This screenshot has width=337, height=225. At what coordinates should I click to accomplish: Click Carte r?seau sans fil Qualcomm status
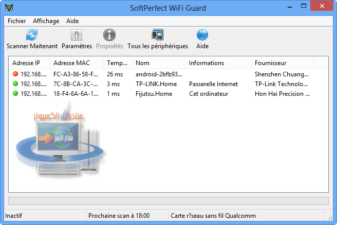coord(213,216)
